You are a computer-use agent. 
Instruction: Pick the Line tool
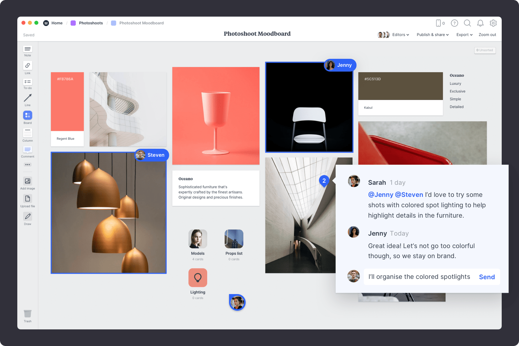[28, 98]
